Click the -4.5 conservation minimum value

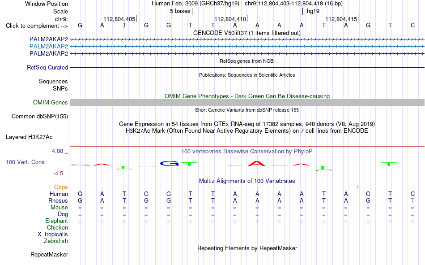click(58, 174)
